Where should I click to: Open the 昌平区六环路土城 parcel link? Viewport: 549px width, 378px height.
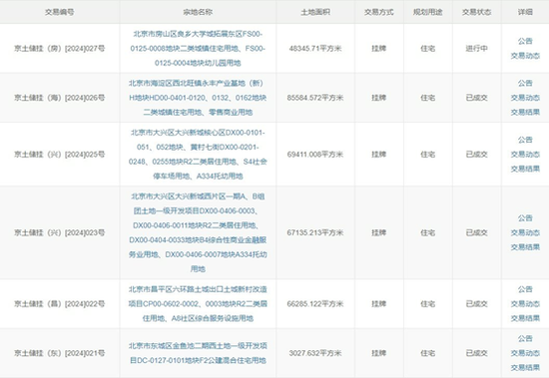(198, 304)
